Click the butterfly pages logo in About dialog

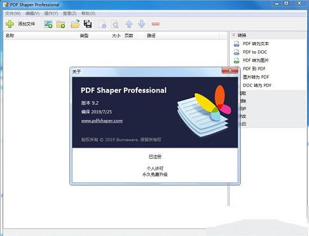pyautogui.click(x=204, y=111)
